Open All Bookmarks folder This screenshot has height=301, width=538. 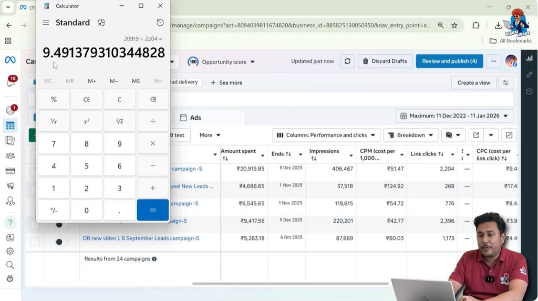(x=511, y=41)
